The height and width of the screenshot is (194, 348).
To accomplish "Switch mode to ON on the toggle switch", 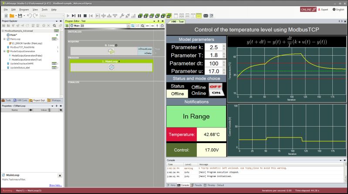I will click(x=216, y=93).
